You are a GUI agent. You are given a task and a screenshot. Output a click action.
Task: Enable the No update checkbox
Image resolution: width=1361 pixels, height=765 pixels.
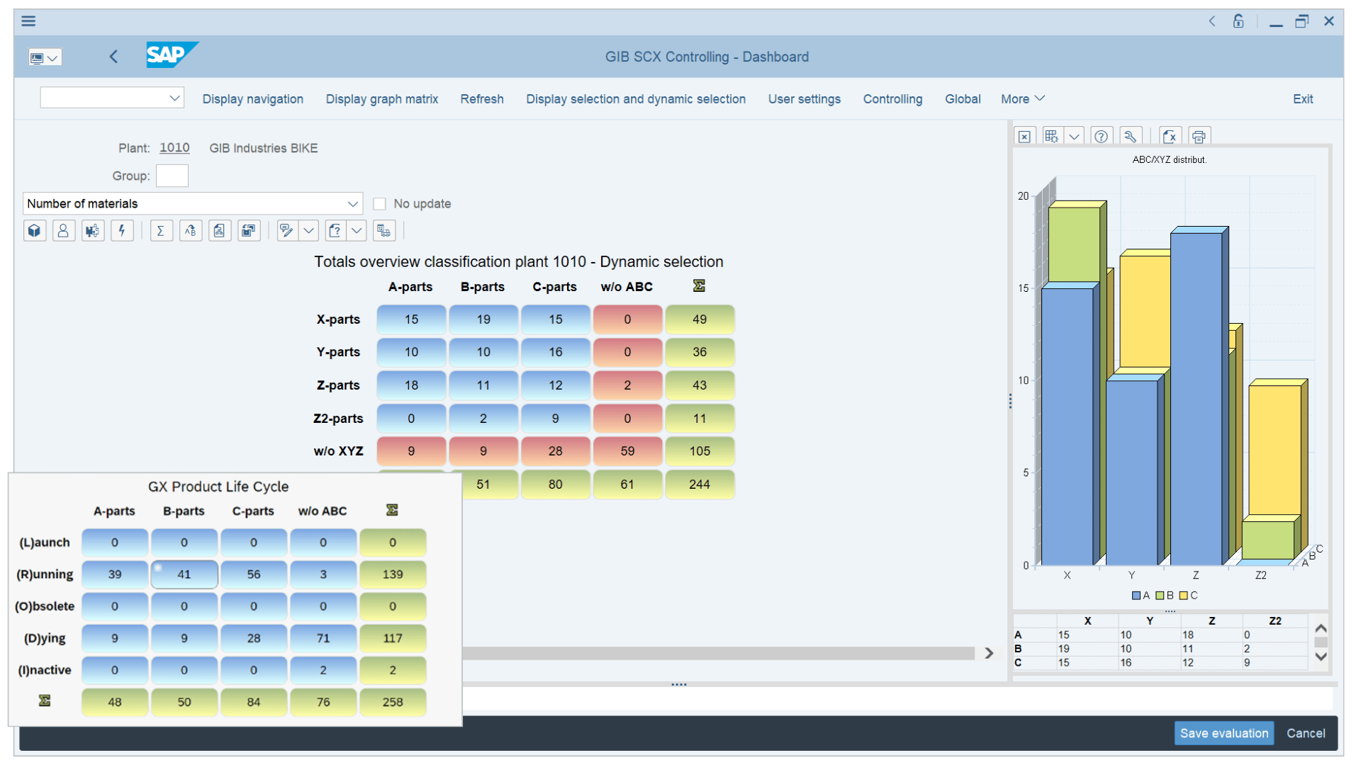coord(379,203)
